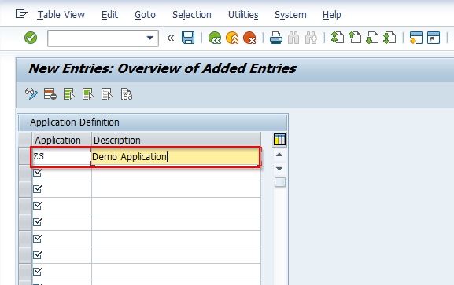Save entries with the floppy disk icon
This screenshot has height=285, width=454.
click(188, 38)
